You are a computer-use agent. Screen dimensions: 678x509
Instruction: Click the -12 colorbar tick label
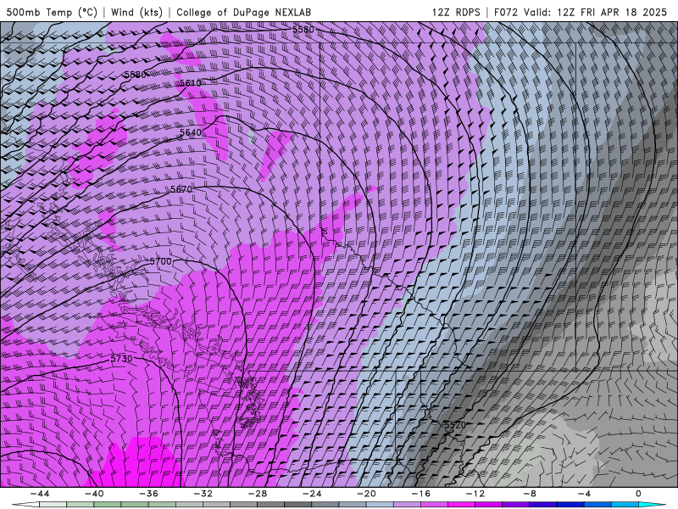click(475, 494)
